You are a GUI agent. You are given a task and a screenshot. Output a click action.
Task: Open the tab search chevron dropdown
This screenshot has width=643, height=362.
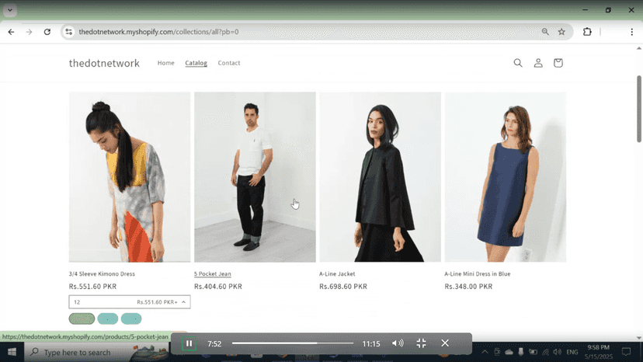click(x=10, y=10)
